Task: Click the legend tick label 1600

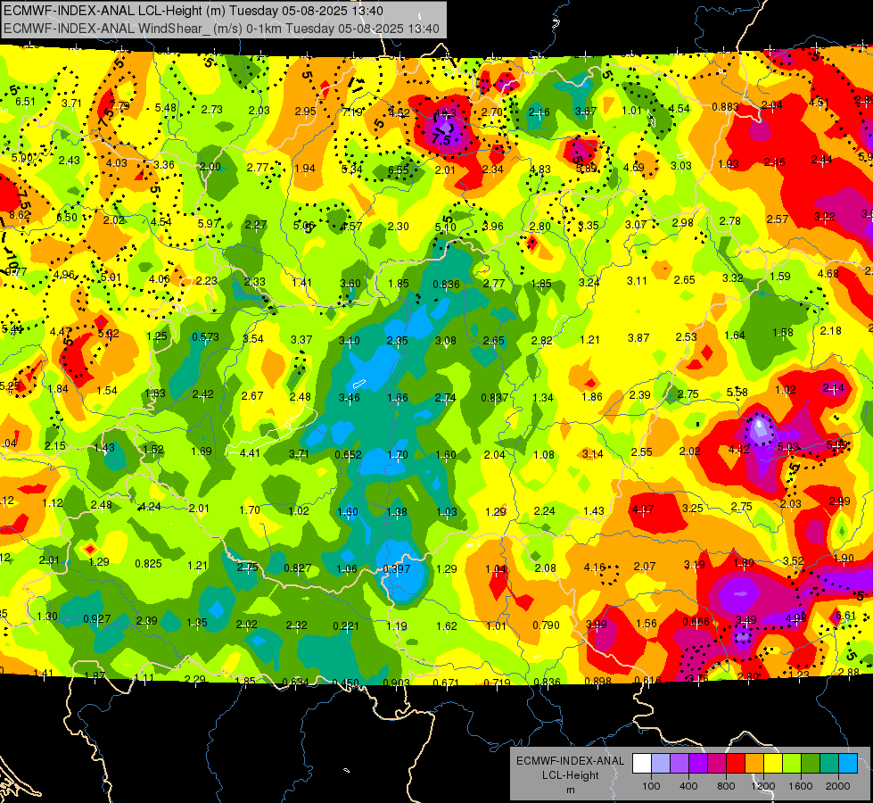Action: (x=801, y=786)
